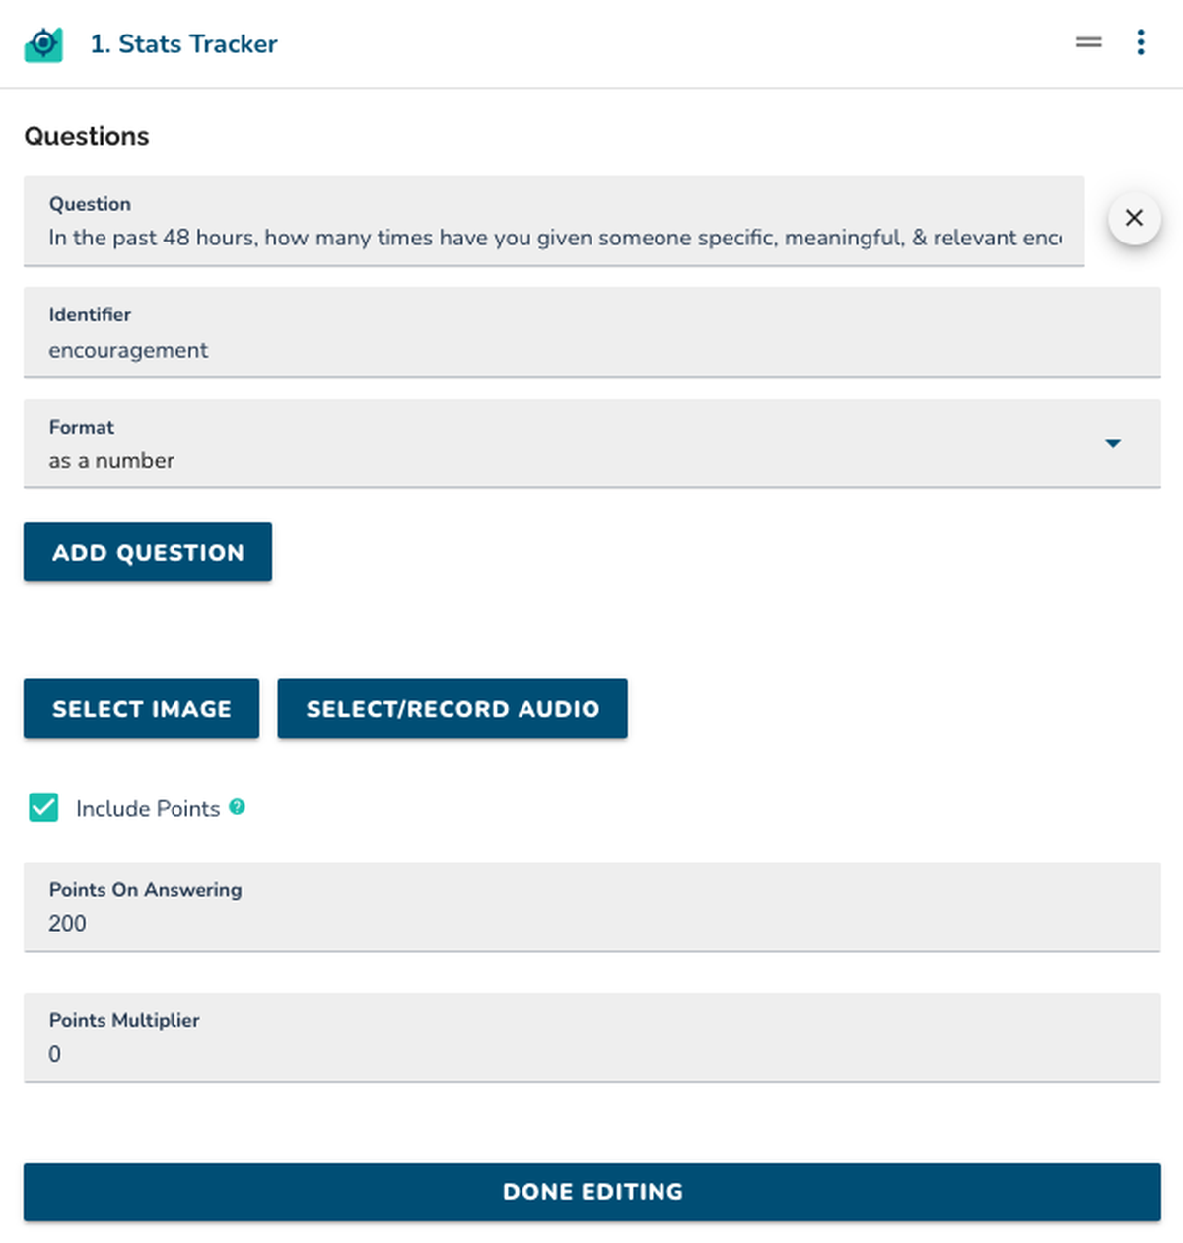1183x1243 pixels.
Task: Click the '1. Stats Tracker' title
Action: pos(183,44)
